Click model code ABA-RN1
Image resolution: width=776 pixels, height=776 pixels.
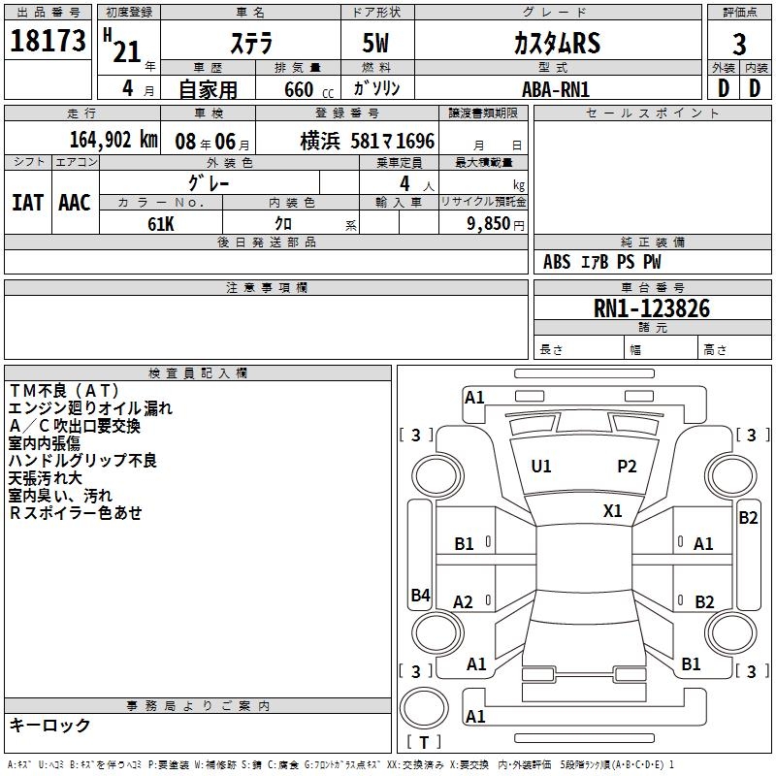point(556,89)
